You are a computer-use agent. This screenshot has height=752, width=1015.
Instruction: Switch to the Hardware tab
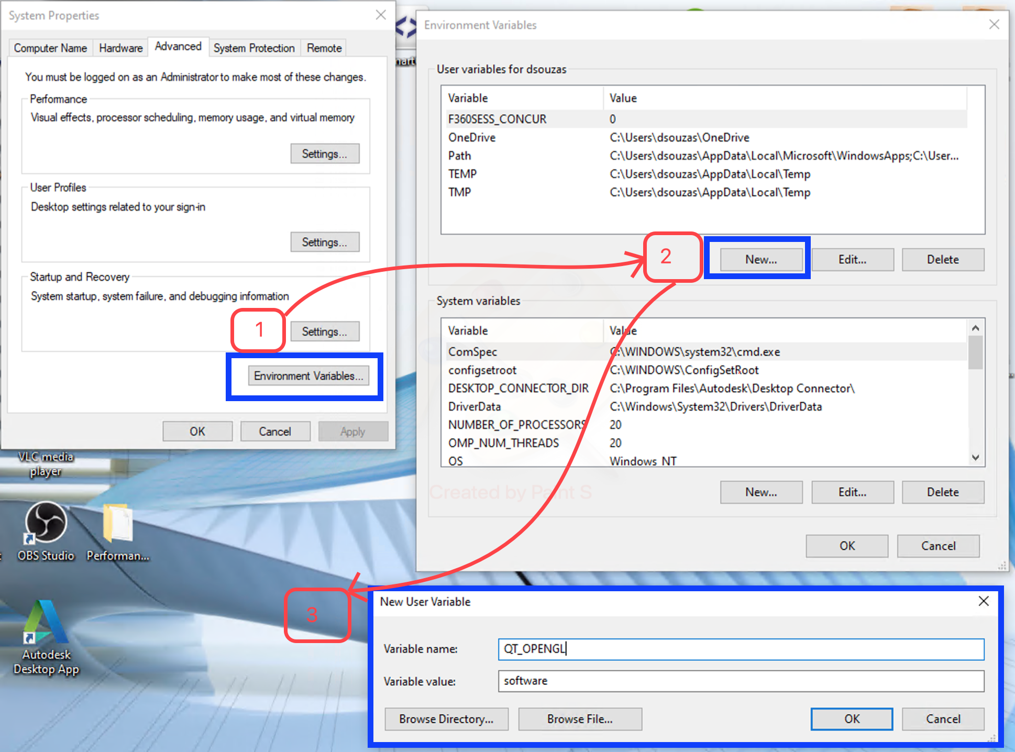[120, 48]
